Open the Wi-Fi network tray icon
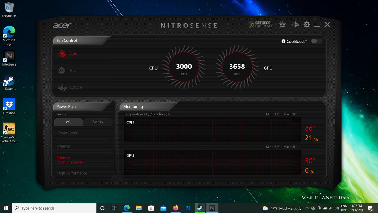This screenshot has width=378, height=213. [x=331, y=208]
